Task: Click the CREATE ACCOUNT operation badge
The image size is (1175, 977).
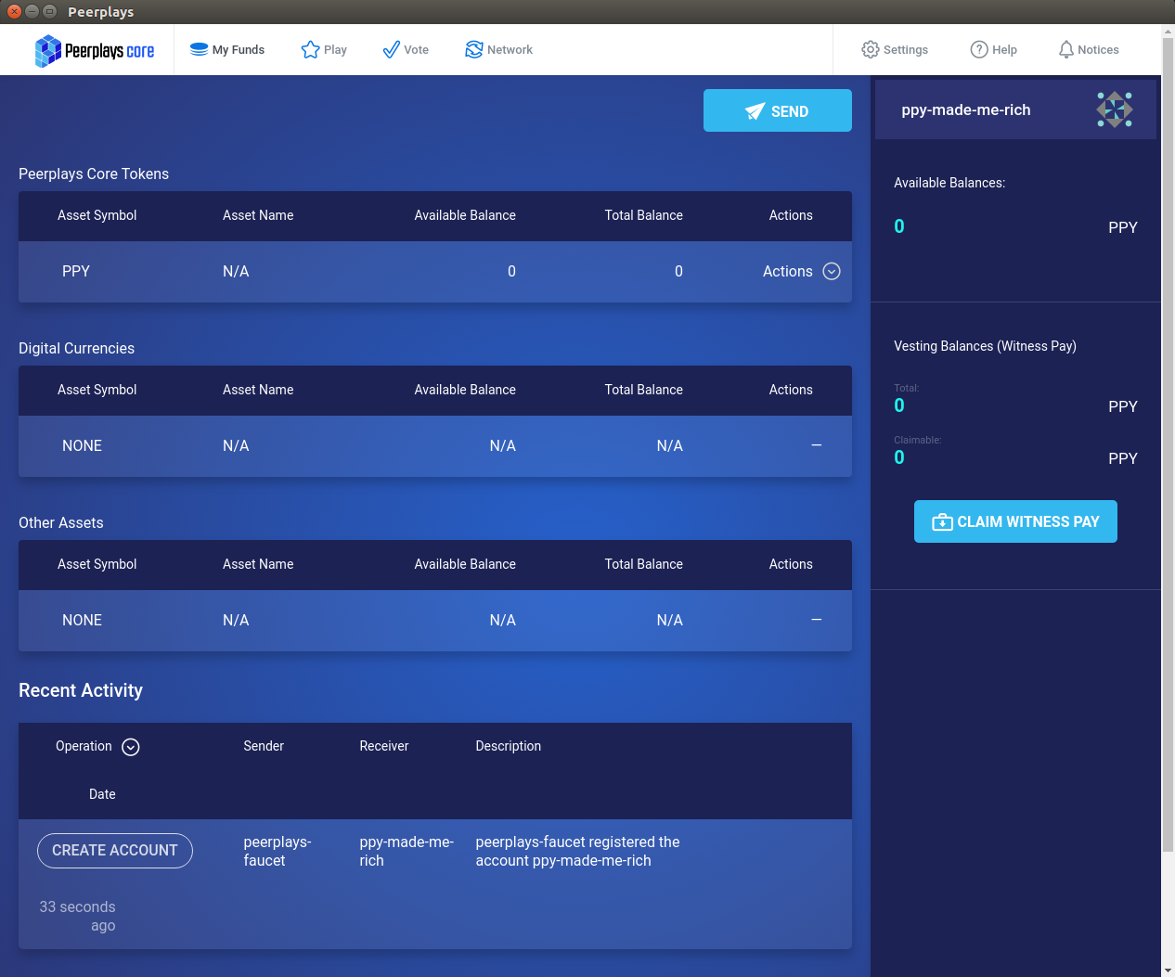Action: (x=115, y=851)
